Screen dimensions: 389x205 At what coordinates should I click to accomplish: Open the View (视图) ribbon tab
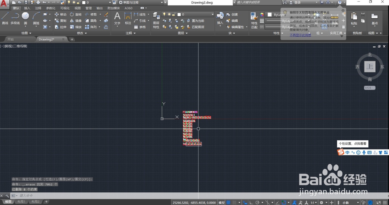(78, 8)
